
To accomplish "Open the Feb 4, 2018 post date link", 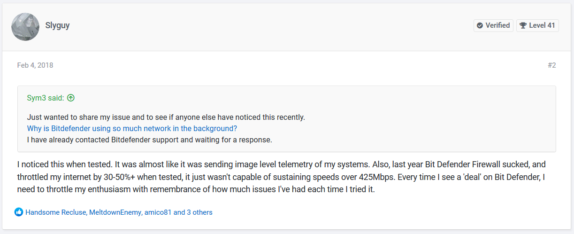I will click(x=35, y=65).
